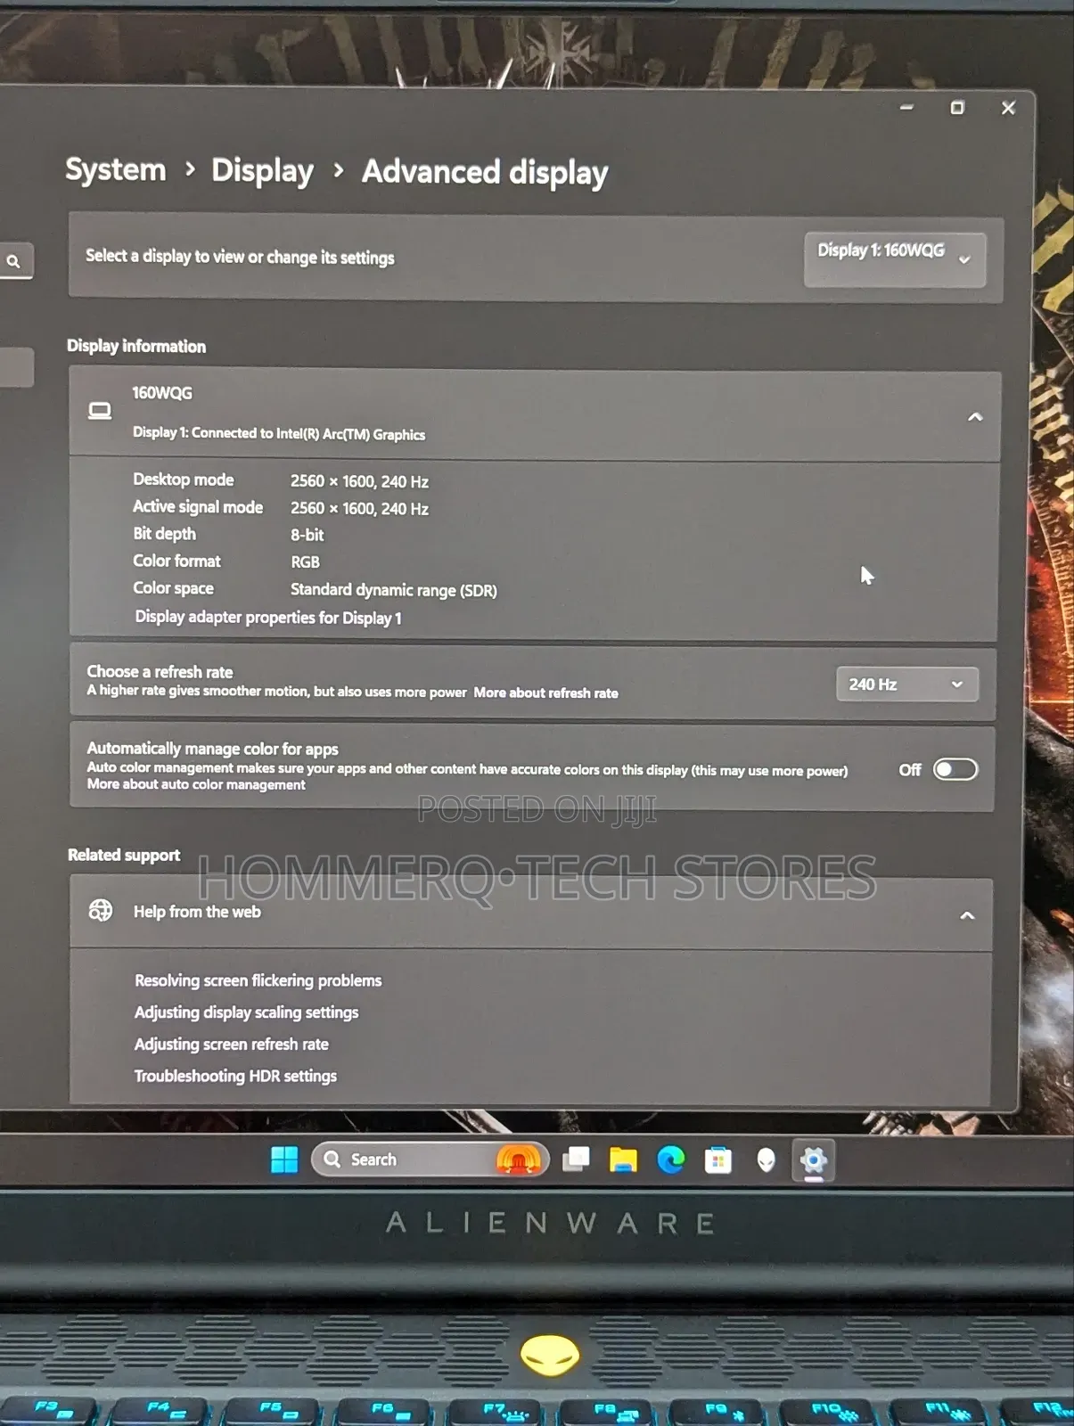Viewport: 1074px width, 1426px height.
Task: Maximize the Settings window
Action: pos(957,108)
